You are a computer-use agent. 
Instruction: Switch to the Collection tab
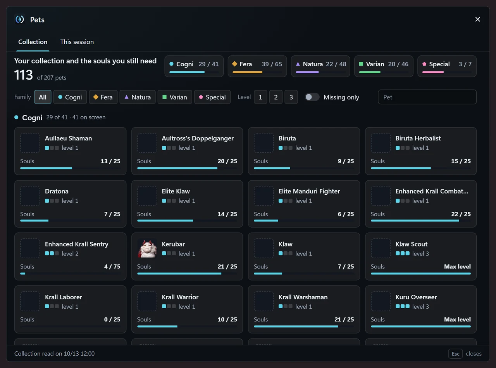point(33,42)
